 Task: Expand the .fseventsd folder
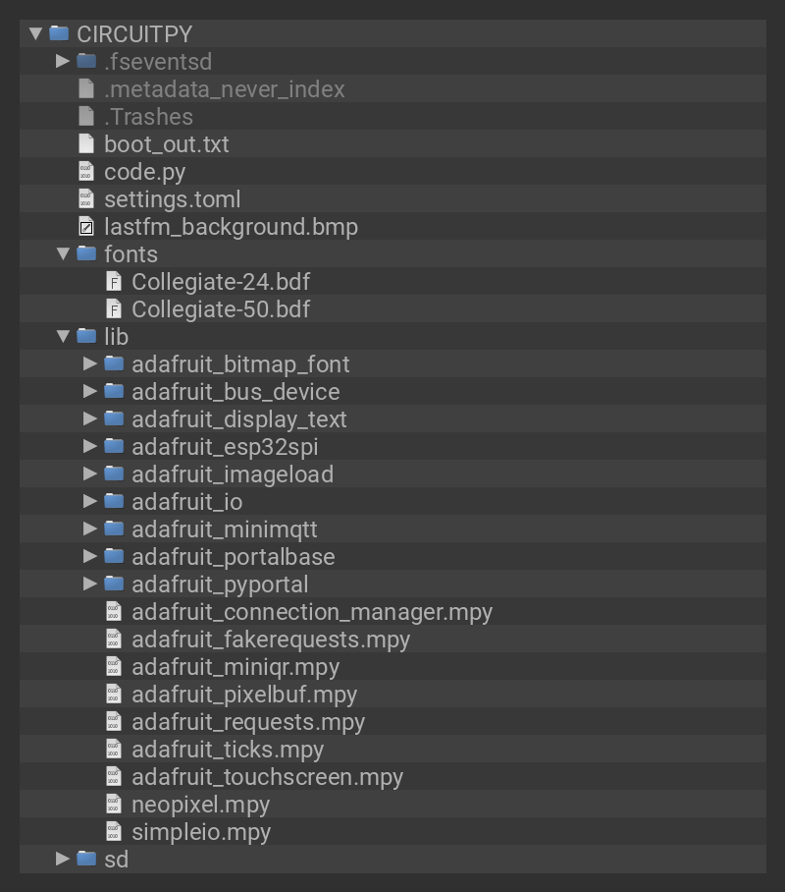coord(64,62)
